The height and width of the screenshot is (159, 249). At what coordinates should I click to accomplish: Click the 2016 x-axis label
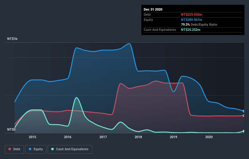click(68, 137)
